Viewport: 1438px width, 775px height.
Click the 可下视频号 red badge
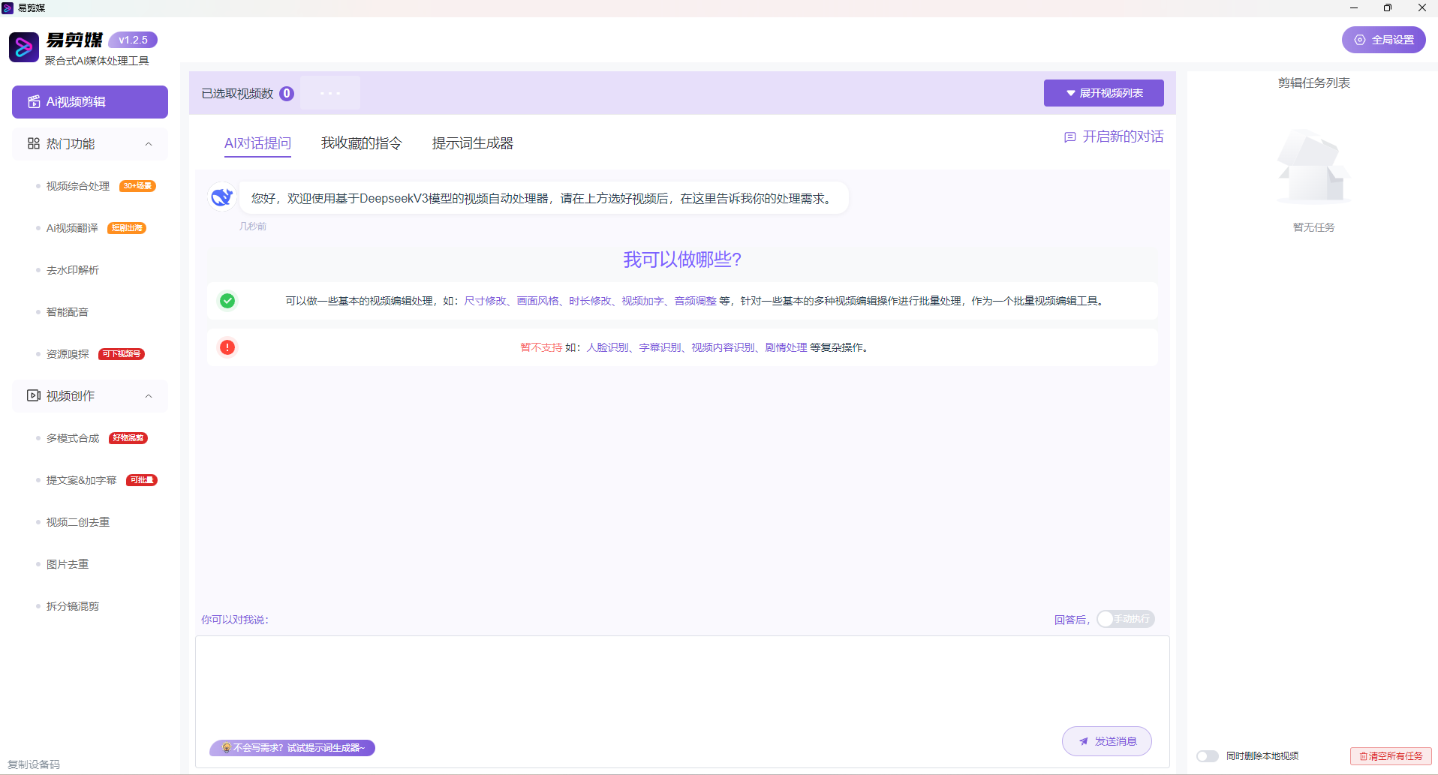[122, 354]
